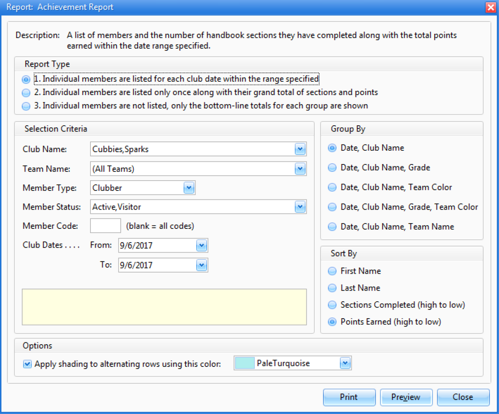Uncheck apply shading to alternating rows

[27, 364]
